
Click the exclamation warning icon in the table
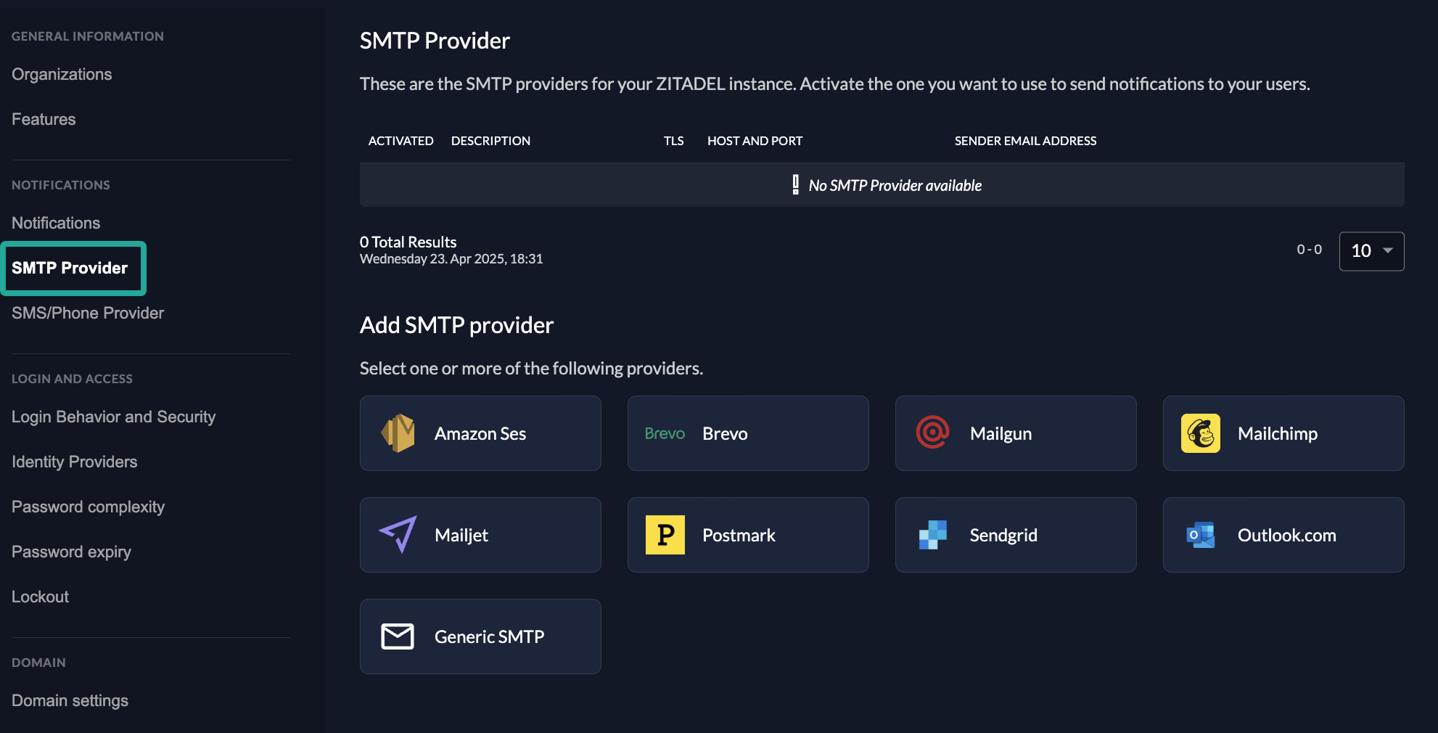[796, 185]
